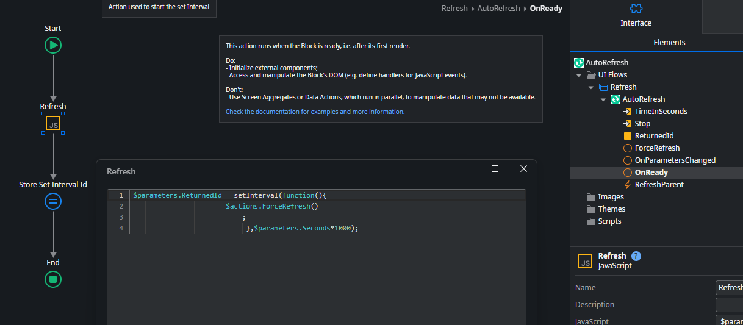The height and width of the screenshot is (325, 743).
Task: Collapse the Refresh UI flow
Action: click(x=591, y=87)
